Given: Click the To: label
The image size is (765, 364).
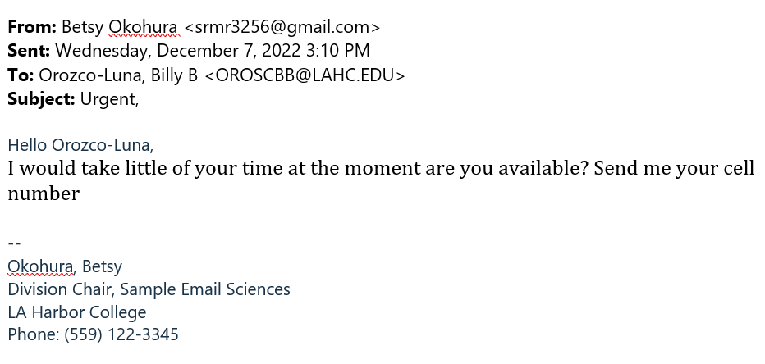Looking at the screenshot, I should 21,75.
